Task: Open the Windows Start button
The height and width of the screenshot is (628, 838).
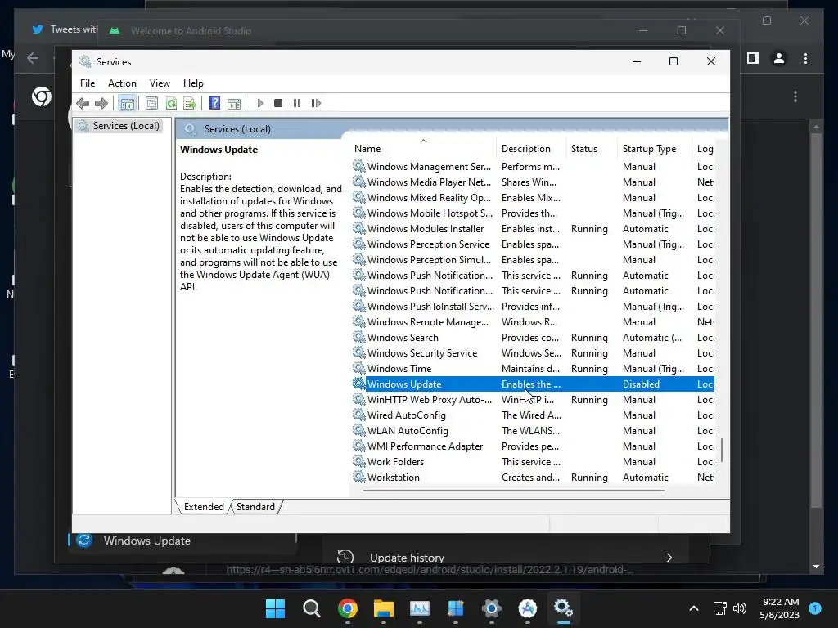Action: click(x=275, y=608)
